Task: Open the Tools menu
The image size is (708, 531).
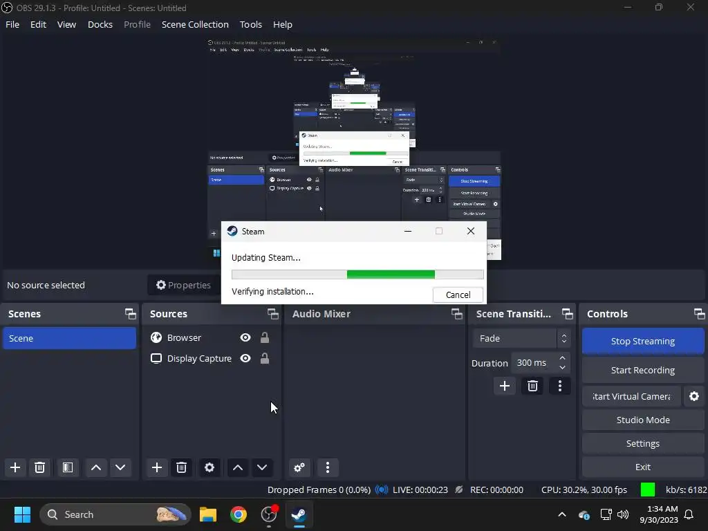Action: pyautogui.click(x=250, y=24)
